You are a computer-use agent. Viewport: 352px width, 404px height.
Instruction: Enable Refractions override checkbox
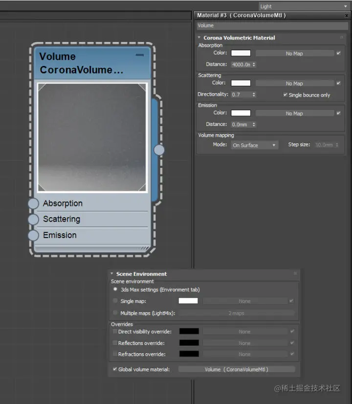[115, 354]
